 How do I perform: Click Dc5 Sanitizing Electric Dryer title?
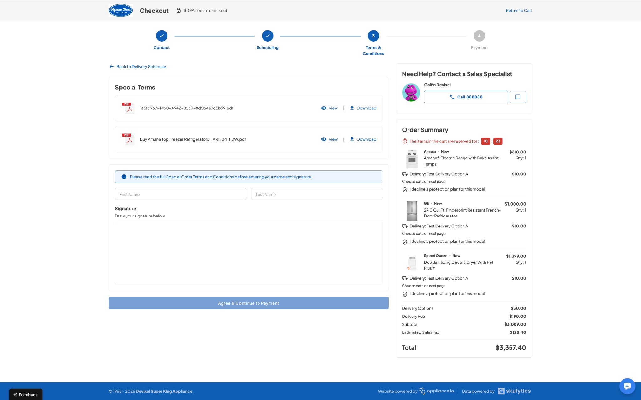click(x=459, y=265)
